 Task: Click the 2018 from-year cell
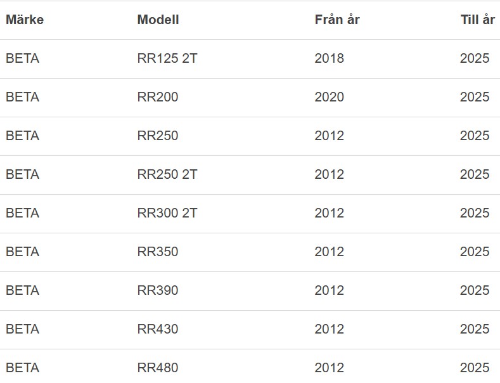point(329,58)
